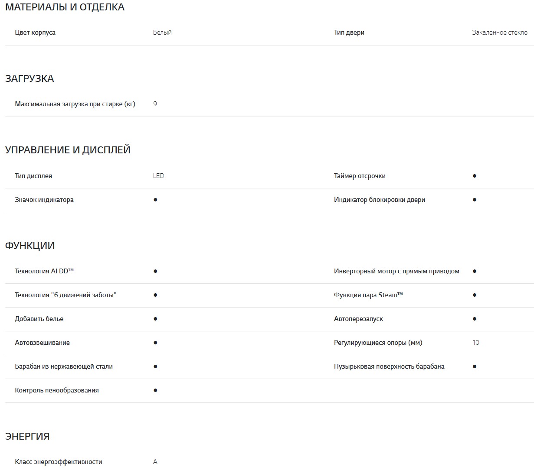Click the Класс энергоэффективности label

[59, 462]
